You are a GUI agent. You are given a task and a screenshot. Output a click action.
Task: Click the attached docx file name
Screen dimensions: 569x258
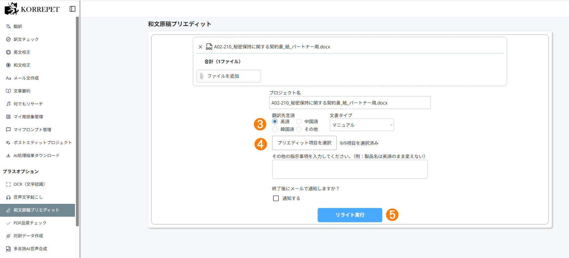272,47
